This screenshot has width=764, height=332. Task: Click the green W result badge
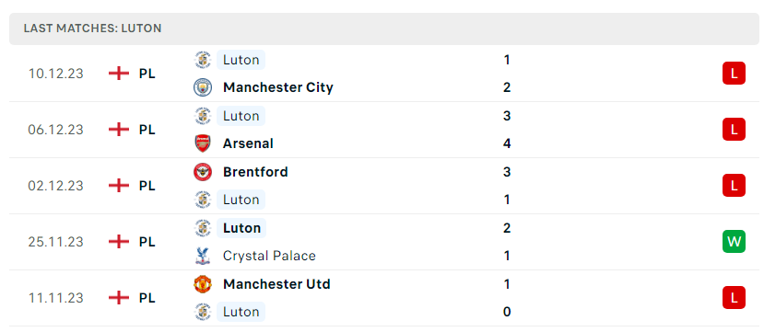pos(734,242)
